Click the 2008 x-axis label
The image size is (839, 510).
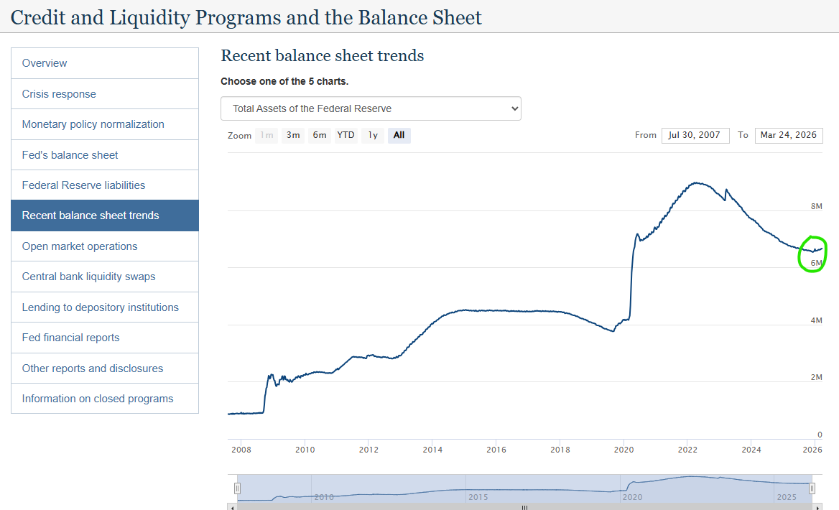241,450
